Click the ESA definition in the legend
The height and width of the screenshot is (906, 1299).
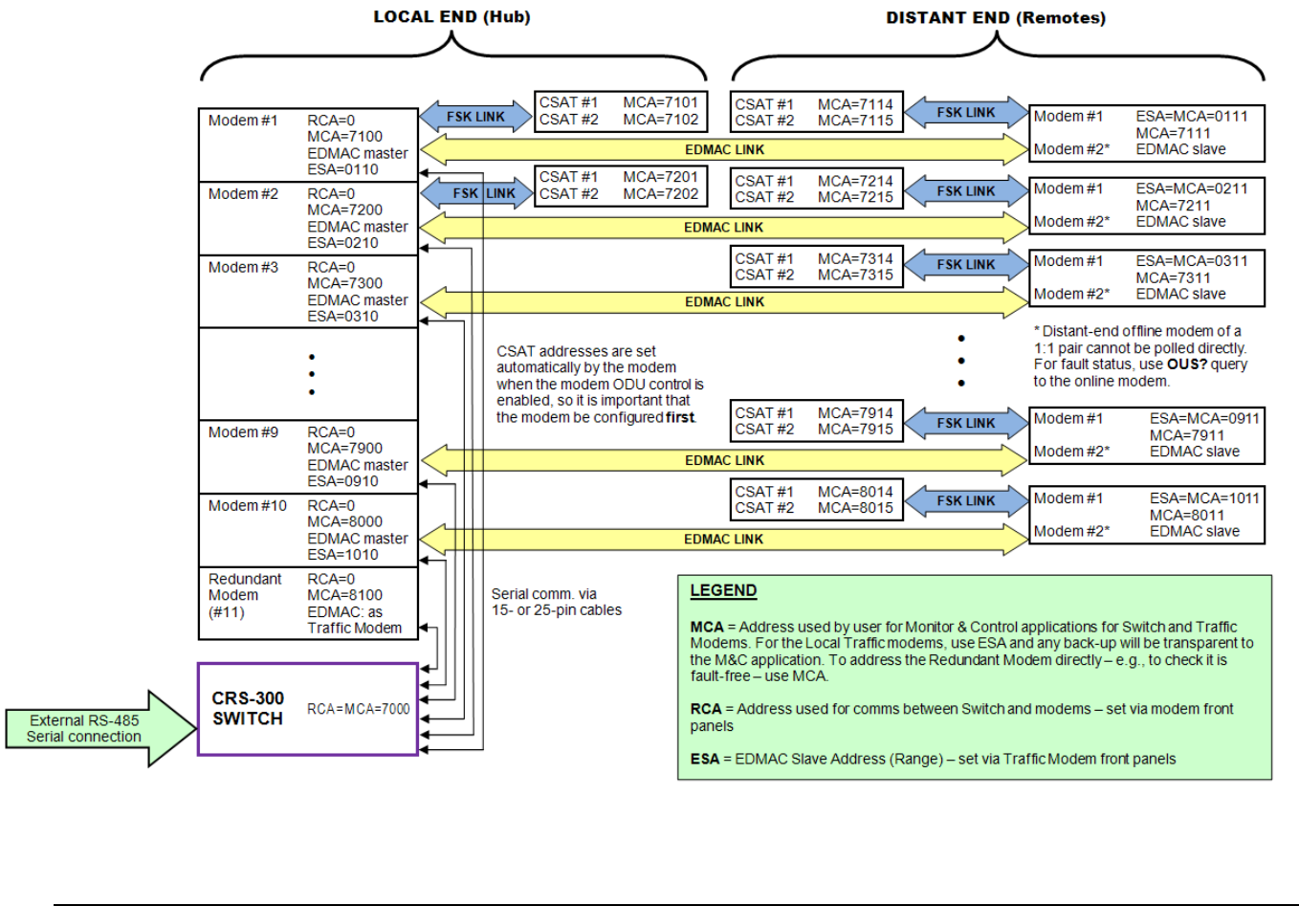[933, 760]
